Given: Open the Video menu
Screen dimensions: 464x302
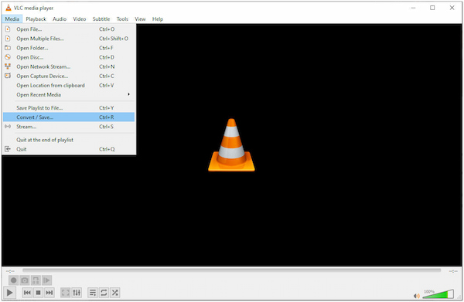Looking at the screenshot, I should pos(80,19).
